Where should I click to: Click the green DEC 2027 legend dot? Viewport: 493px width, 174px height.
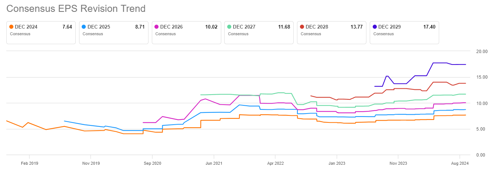pos(229,27)
